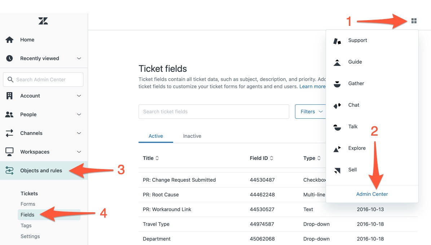
Task: Click the Zendesk logo icon
Action: click(43, 21)
